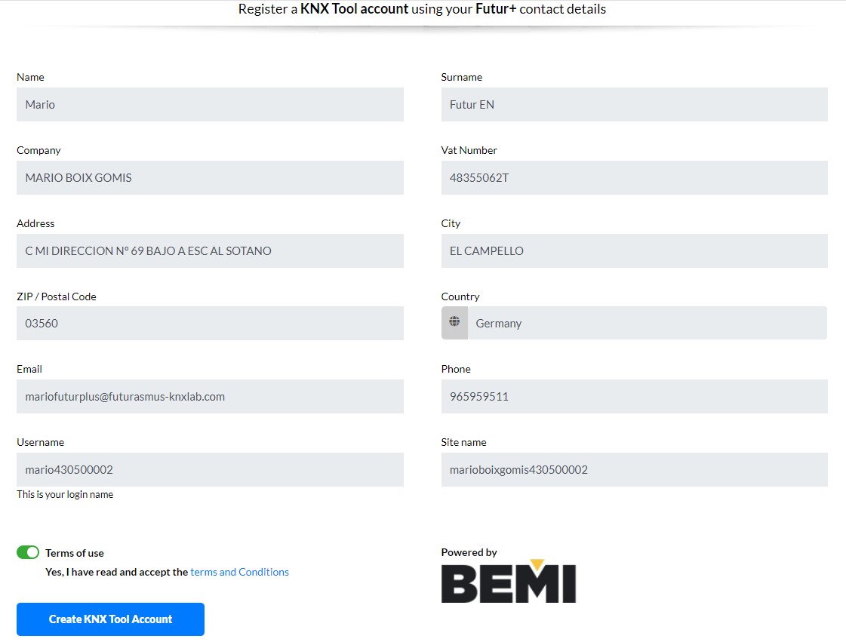The height and width of the screenshot is (642, 846).
Task: Click the Phone number field
Action: 634,396
